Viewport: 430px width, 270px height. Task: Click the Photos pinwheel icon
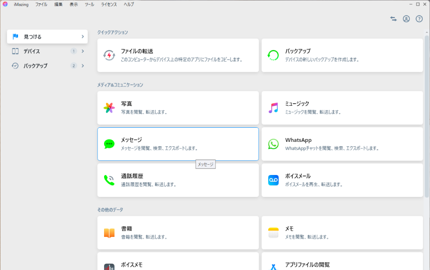coord(109,108)
